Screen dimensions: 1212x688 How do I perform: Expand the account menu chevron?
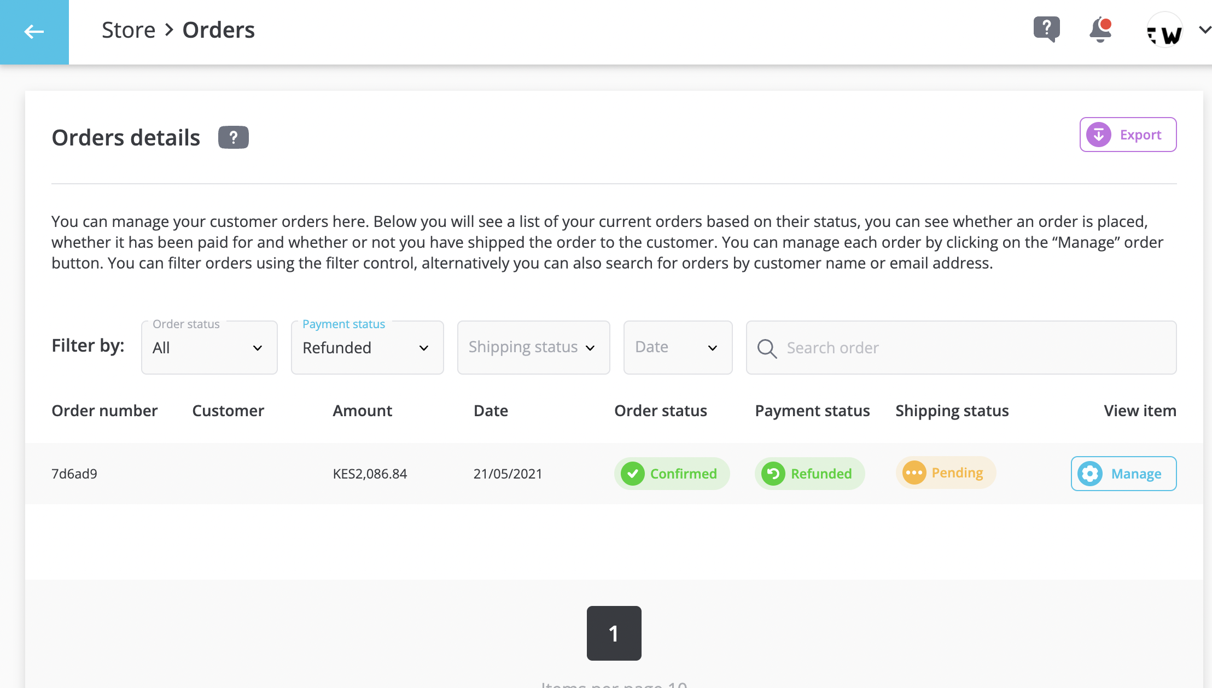click(1205, 30)
